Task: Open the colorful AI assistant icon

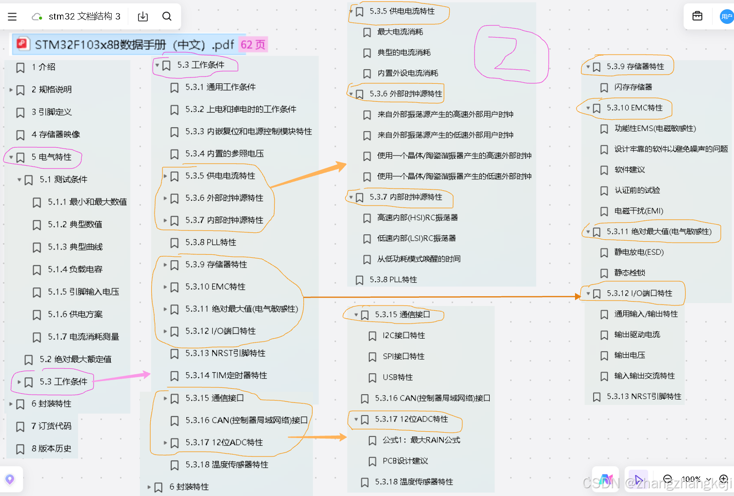Action: (606, 479)
